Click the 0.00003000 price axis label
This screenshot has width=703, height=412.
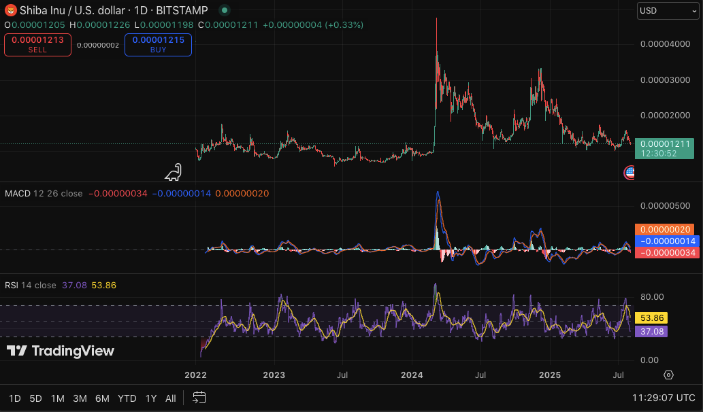665,80
